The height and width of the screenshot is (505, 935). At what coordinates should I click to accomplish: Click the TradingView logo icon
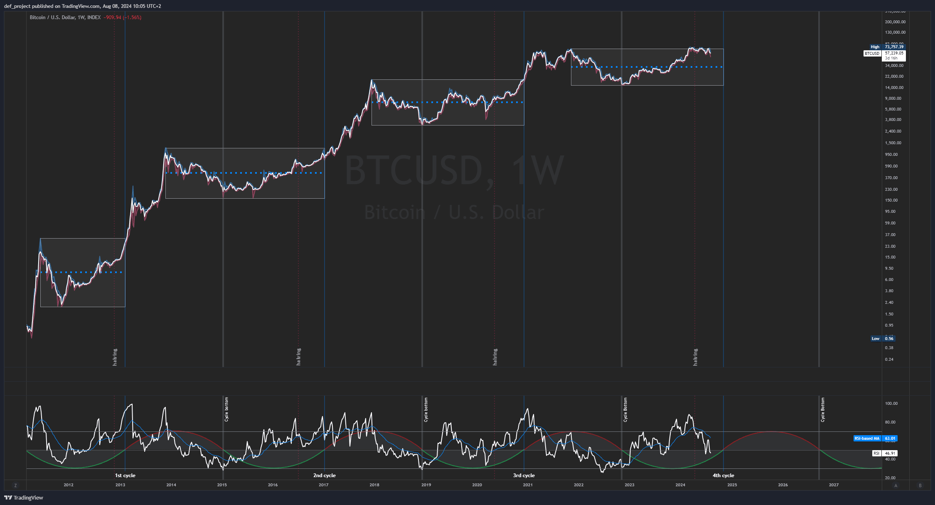tap(8, 498)
